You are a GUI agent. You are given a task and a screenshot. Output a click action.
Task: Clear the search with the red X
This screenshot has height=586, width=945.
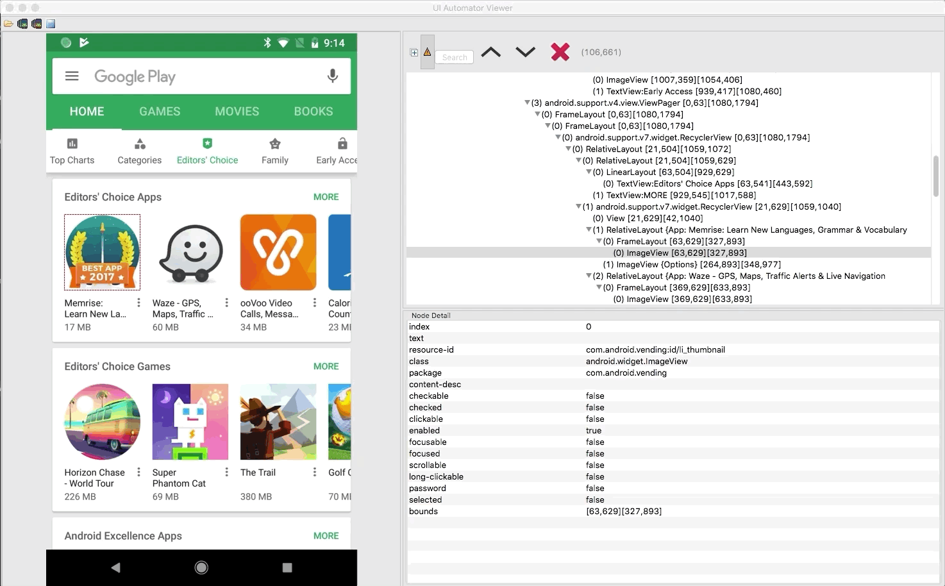[x=560, y=52]
